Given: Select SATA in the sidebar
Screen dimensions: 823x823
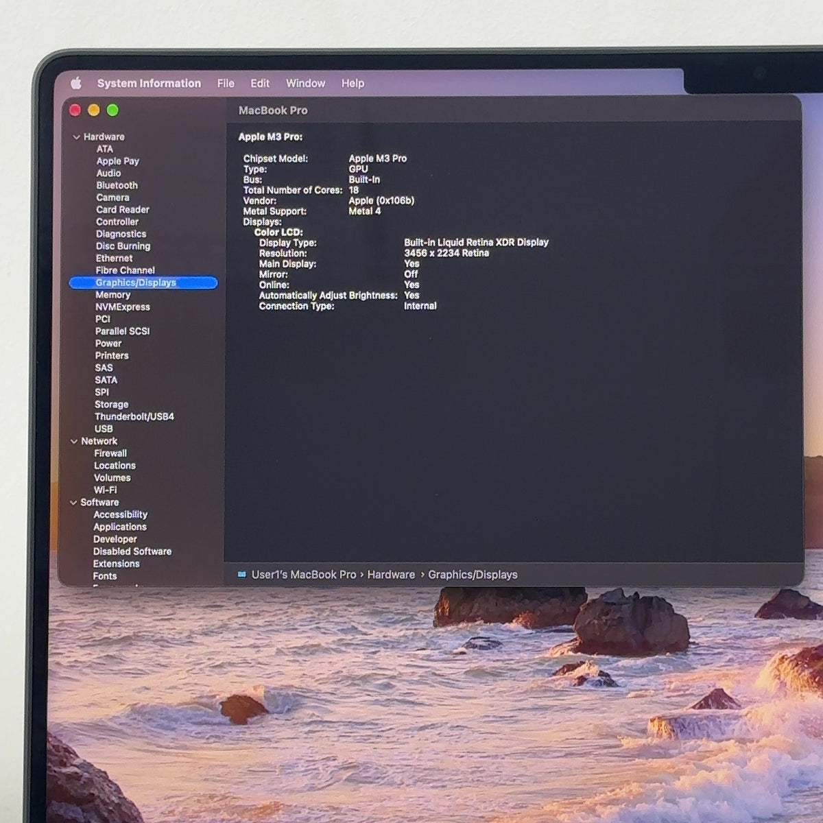Looking at the screenshot, I should coord(106,380).
